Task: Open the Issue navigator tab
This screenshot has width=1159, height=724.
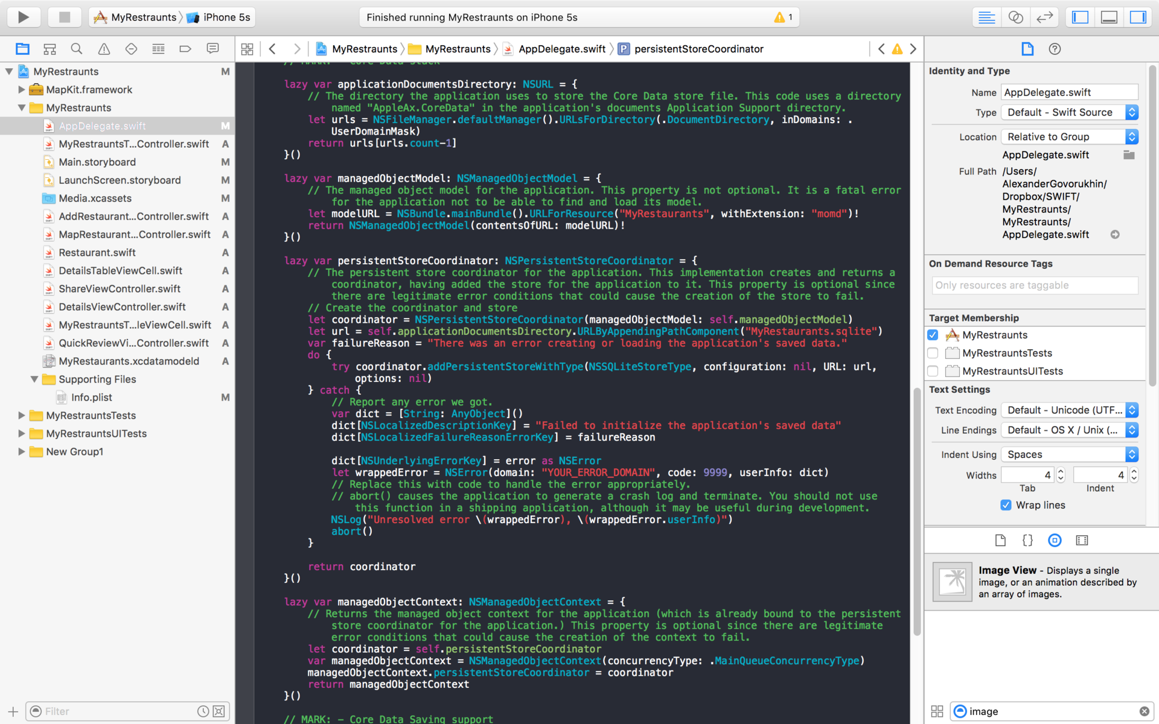Action: click(104, 49)
